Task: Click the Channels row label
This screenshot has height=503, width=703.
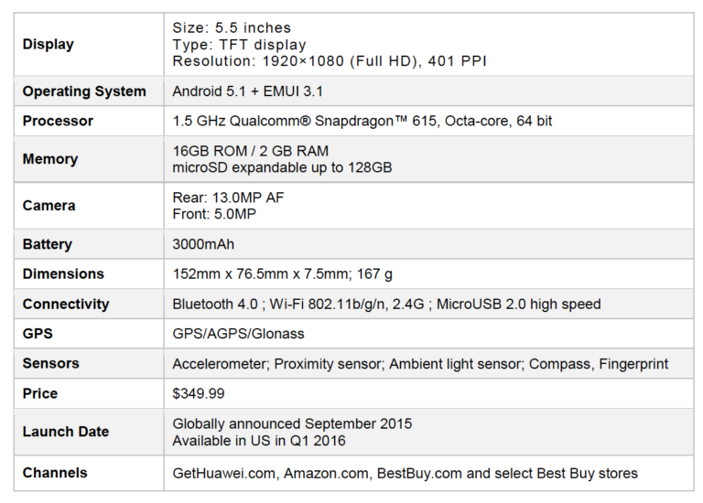Action: pos(55,473)
